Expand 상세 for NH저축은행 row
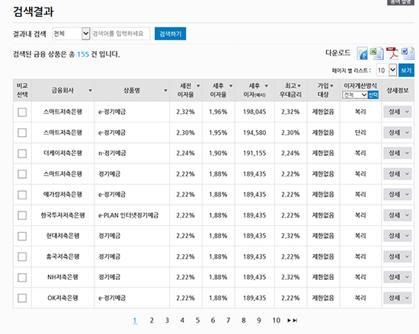The image size is (419, 334). click(398, 277)
